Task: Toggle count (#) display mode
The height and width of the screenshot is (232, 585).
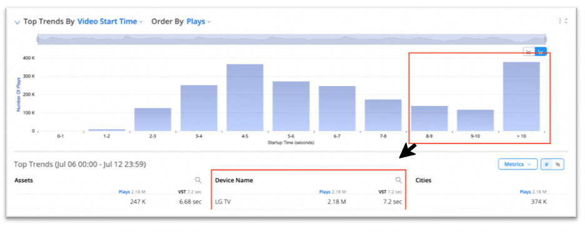Action: point(547,164)
